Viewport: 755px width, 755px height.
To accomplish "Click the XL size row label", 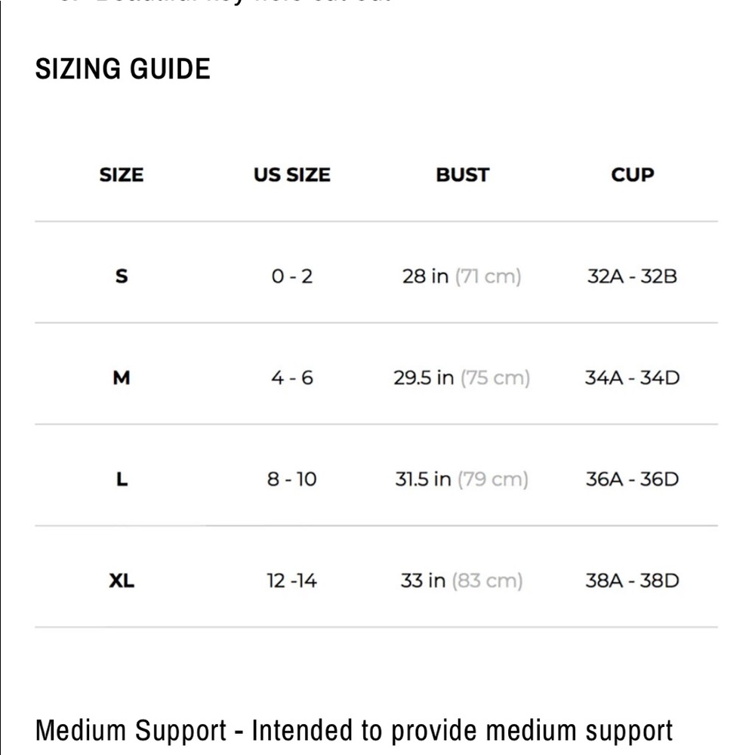I will (122, 581).
